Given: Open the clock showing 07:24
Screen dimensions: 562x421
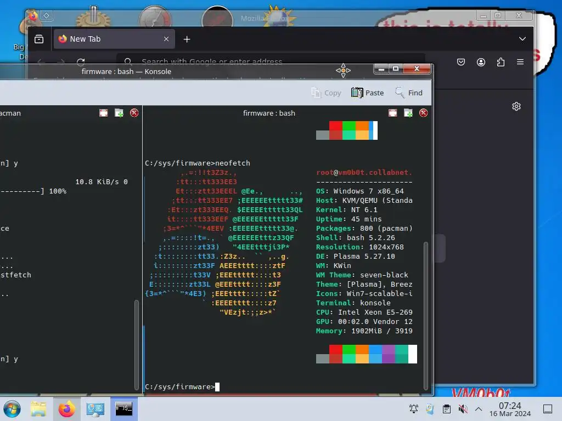Looking at the screenshot, I should tap(510, 409).
